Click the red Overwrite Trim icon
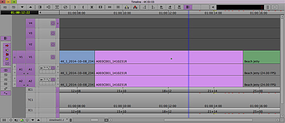 point(7,54)
